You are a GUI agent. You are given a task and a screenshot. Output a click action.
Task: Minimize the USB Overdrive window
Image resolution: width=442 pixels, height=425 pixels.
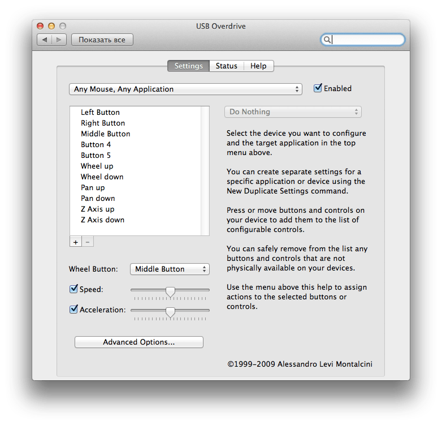point(51,26)
